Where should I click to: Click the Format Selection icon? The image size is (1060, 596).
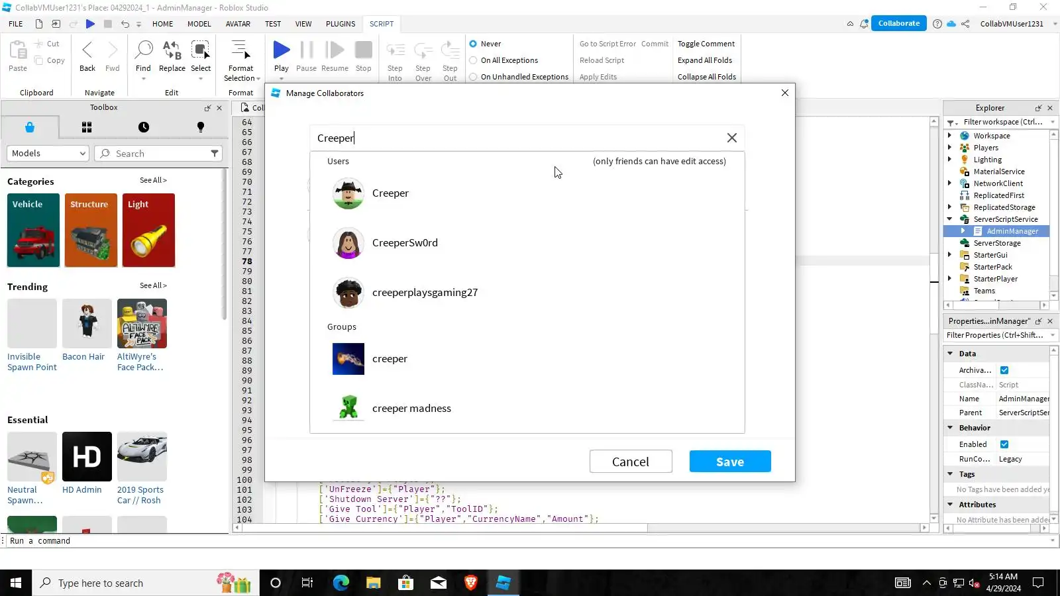point(240,50)
